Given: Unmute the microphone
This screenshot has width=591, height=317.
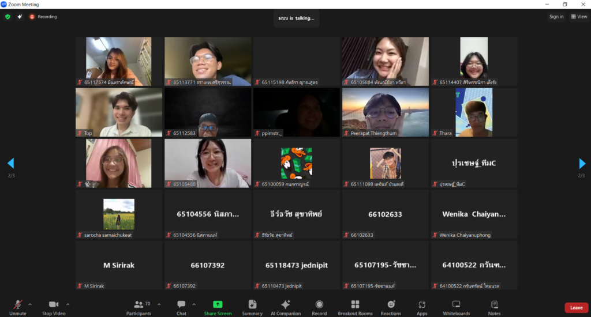Looking at the screenshot, I should tap(18, 307).
